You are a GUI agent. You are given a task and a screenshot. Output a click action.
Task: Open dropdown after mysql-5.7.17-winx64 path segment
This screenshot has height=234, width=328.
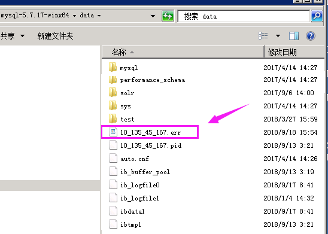pos(74,16)
